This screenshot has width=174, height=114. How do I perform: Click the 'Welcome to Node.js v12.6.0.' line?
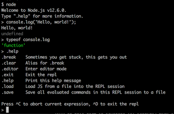pyautogui.click(x=34, y=10)
